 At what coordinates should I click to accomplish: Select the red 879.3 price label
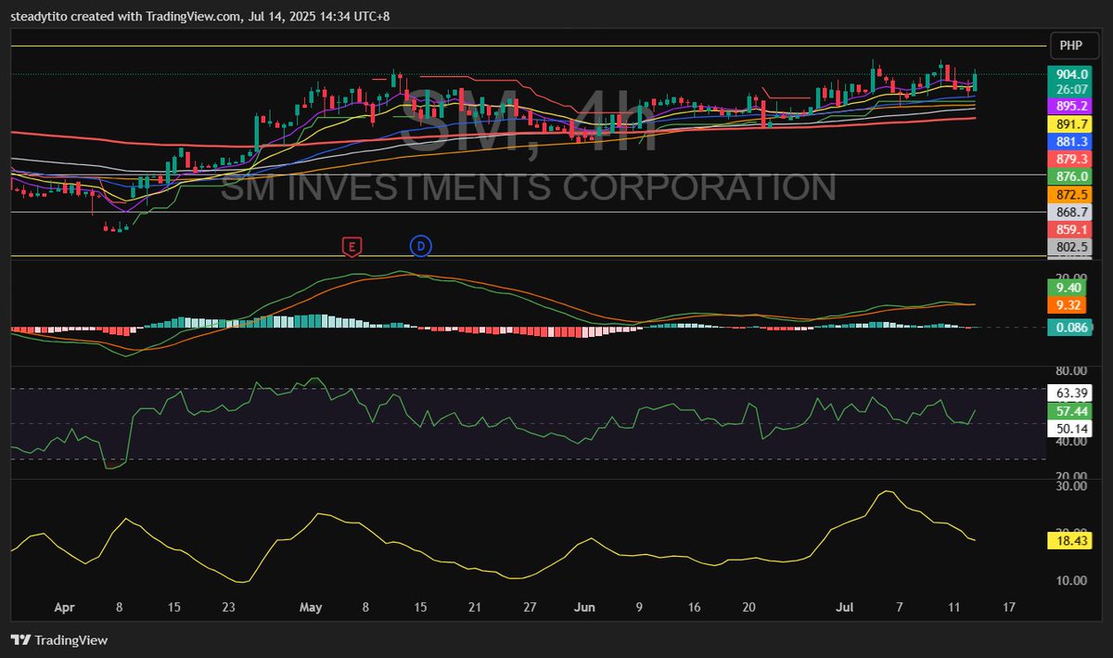[1071, 160]
